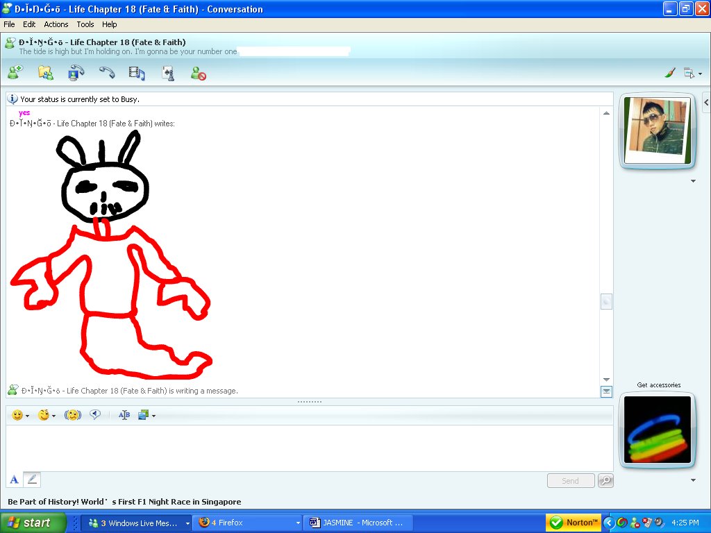Start a webcam video call

[x=76, y=72]
